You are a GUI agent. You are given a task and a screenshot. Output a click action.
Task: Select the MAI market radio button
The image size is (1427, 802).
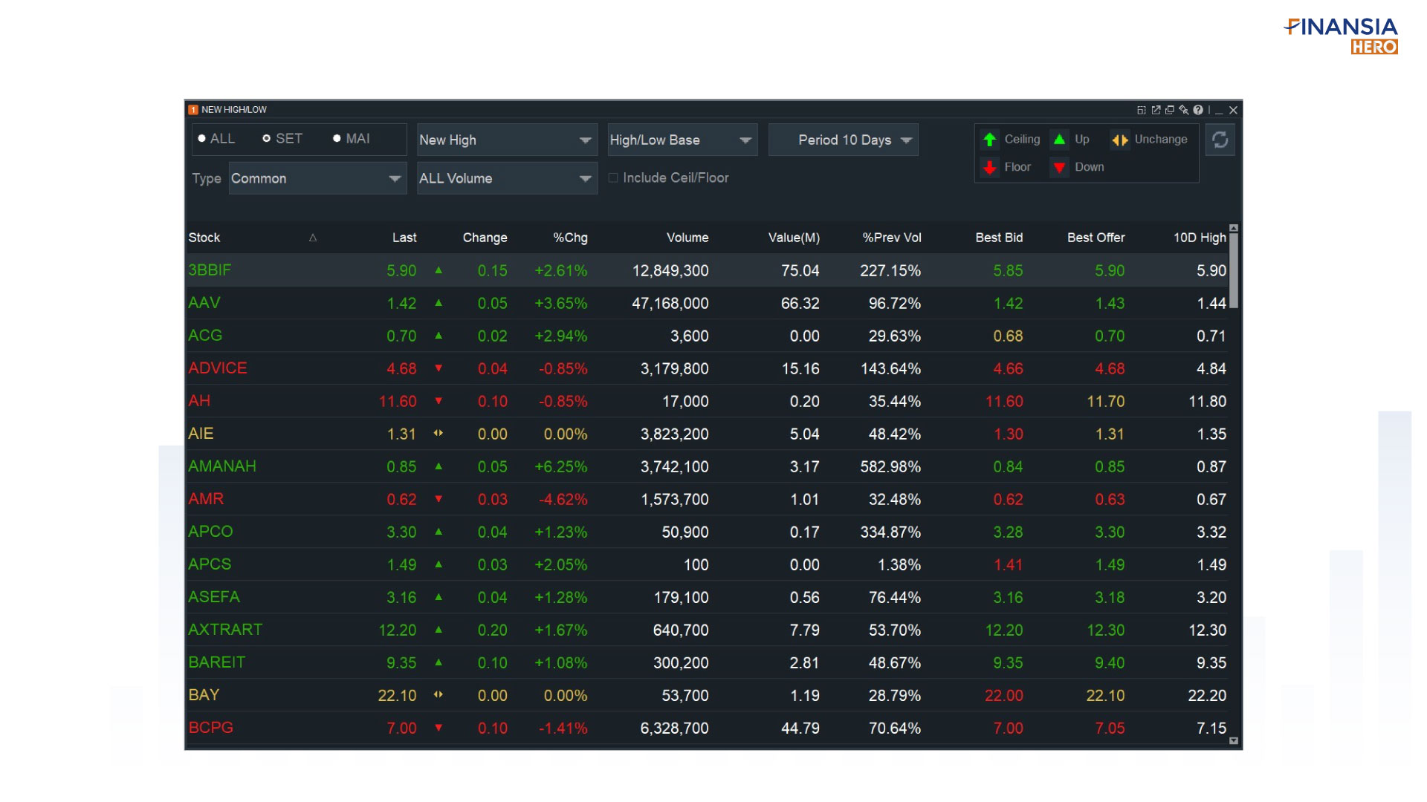337,139
